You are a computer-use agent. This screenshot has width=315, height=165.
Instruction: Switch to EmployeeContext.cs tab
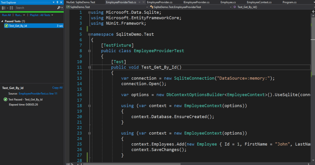pyautogui.click(x=259, y=2)
